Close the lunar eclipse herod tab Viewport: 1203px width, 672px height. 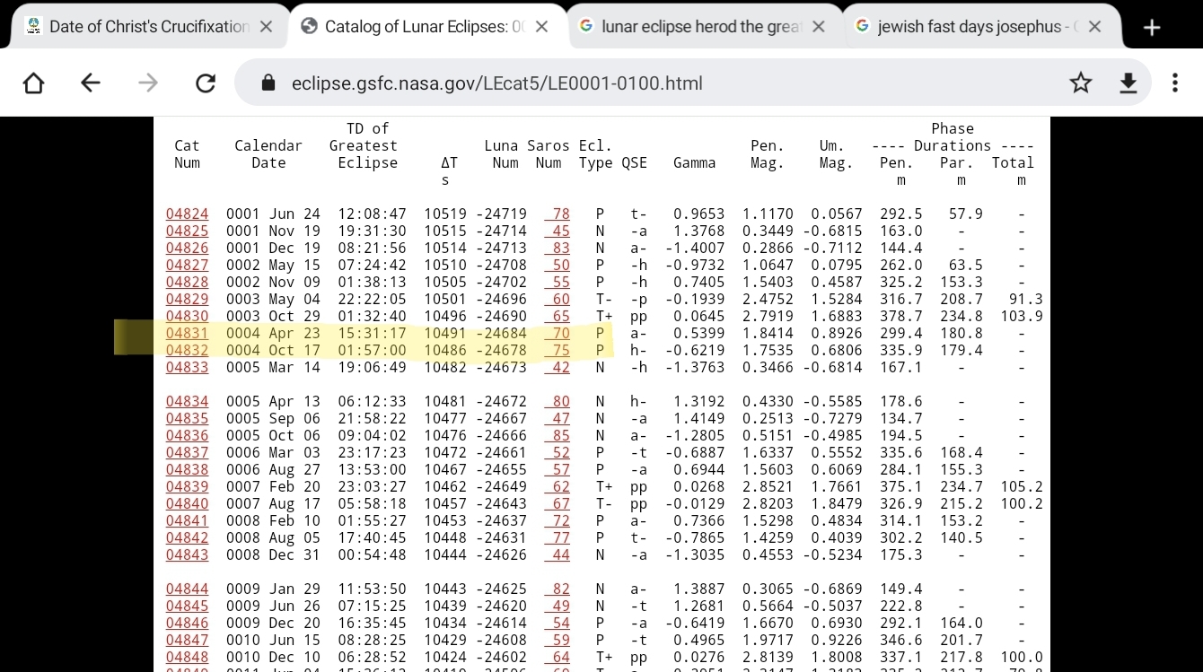pos(818,27)
